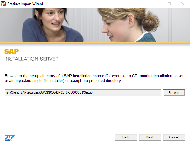190x145 pixels.
Task: Click the 'INSTALLATION SERVER' heading text
Action: tap(31, 59)
